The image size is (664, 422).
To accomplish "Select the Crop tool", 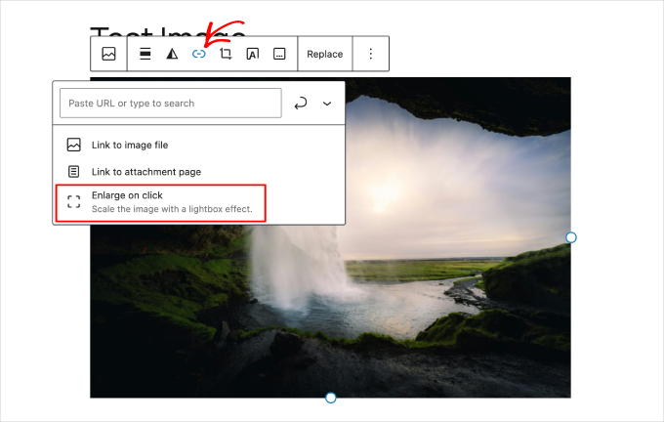I will 226,55.
